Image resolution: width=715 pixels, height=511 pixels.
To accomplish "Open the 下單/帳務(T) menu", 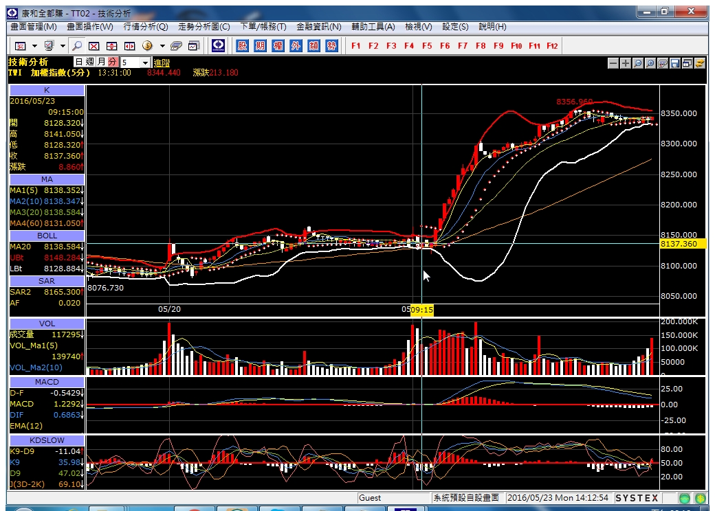I will click(263, 27).
